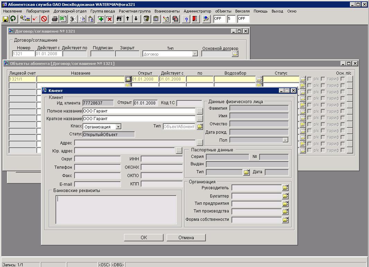
Task: Click the OK button in Клиент dialog
Action: tap(143, 237)
